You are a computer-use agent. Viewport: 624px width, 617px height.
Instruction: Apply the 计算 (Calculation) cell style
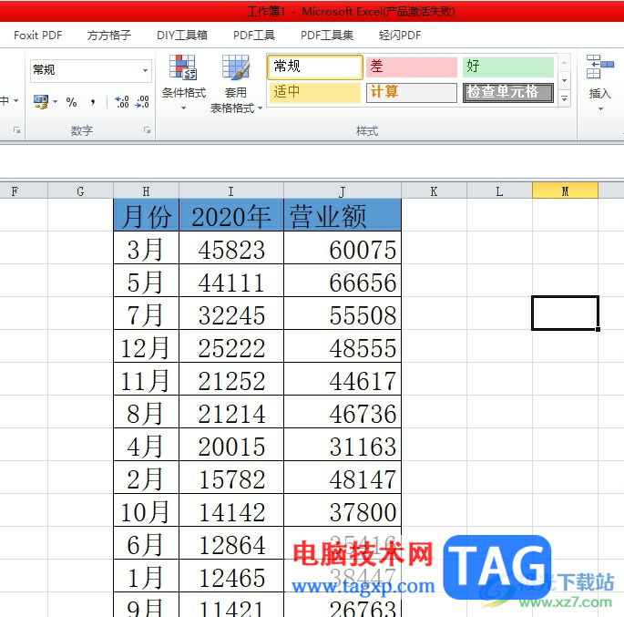click(411, 92)
